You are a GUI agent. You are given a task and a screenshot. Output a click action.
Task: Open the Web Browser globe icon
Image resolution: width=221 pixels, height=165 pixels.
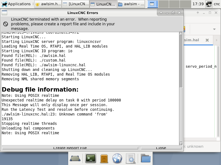pyautogui.click(x=117, y=158)
